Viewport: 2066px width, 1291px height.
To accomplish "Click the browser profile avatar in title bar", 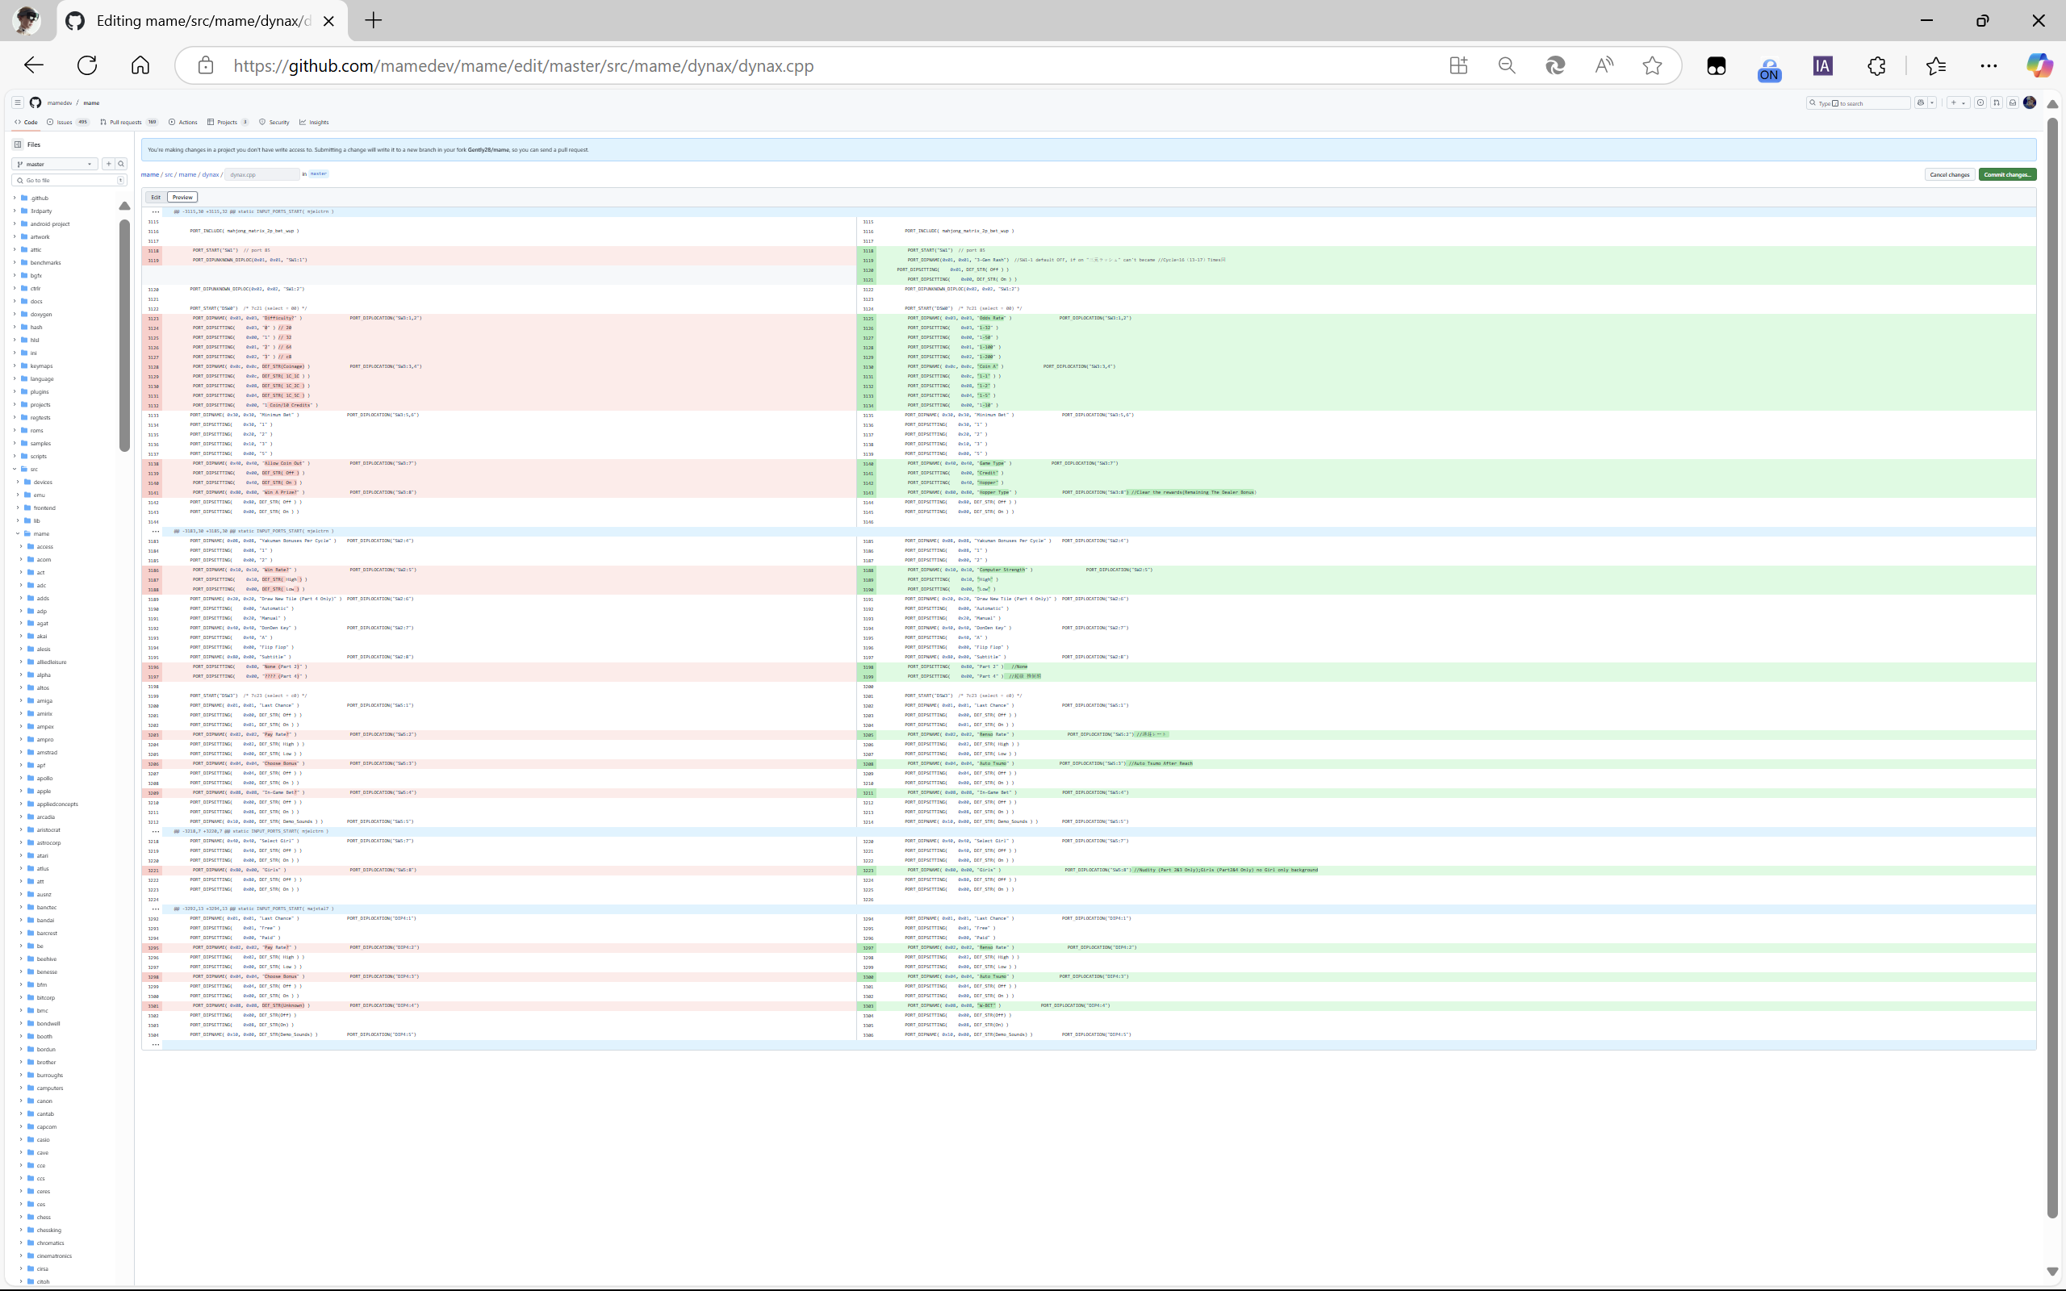I will 27,19.
